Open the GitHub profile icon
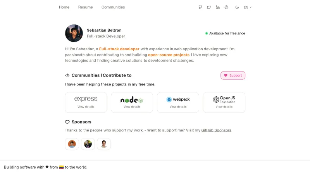The height and width of the screenshot is (174, 310). (x=200, y=7)
